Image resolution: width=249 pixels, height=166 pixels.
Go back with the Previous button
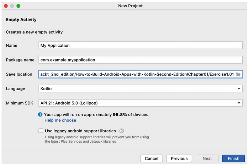click(x=179, y=159)
